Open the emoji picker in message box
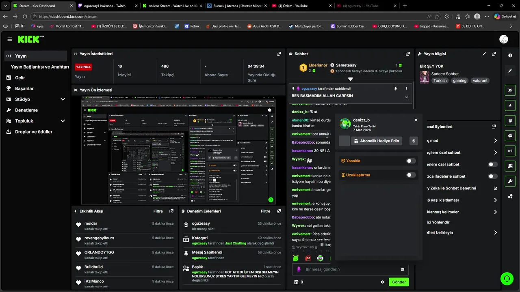The height and width of the screenshot is (292, 520). coord(403,269)
